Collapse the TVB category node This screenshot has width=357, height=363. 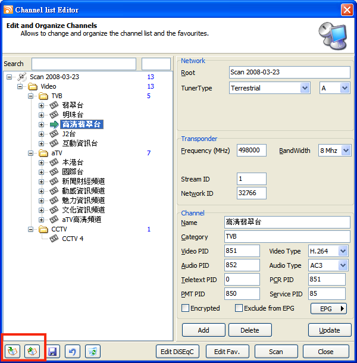[x=30, y=96]
